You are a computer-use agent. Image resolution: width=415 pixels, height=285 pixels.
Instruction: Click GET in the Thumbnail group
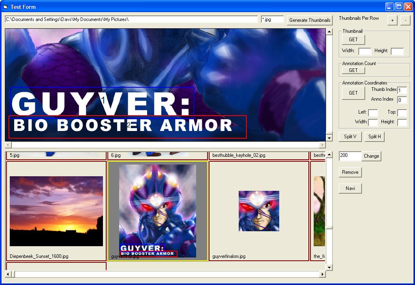coord(353,39)
